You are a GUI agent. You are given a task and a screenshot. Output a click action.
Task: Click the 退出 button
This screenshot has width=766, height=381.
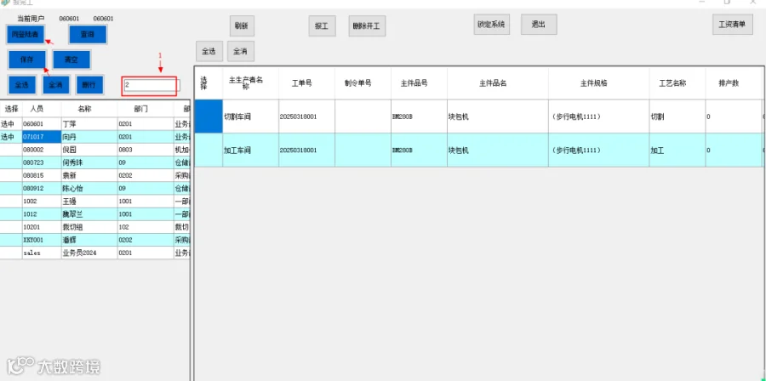click(x=539, y=25)
